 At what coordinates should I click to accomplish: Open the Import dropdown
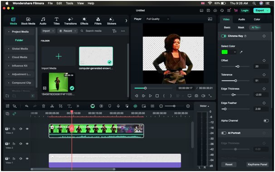[x=48, y=31]
